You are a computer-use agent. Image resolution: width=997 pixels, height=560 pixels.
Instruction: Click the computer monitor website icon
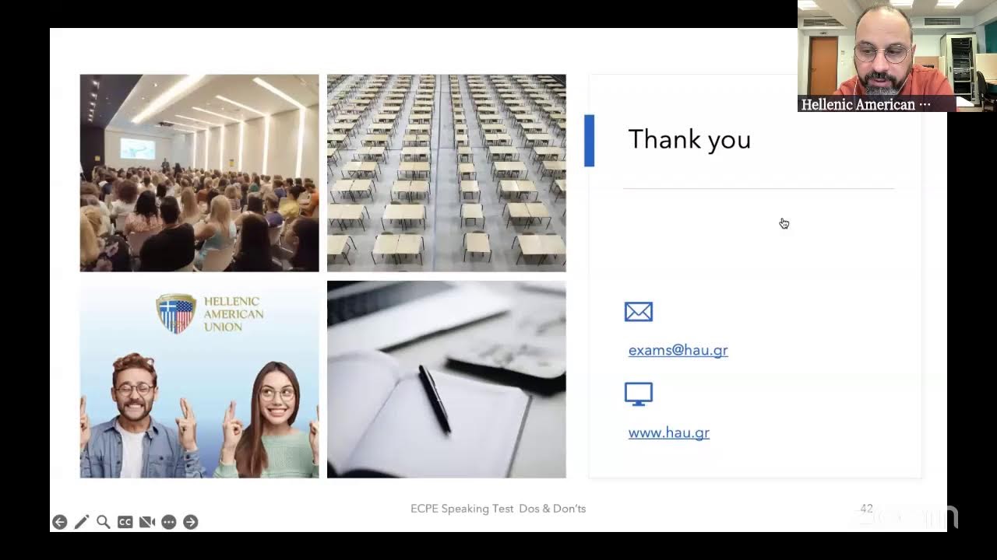click(x=639, y=394)
